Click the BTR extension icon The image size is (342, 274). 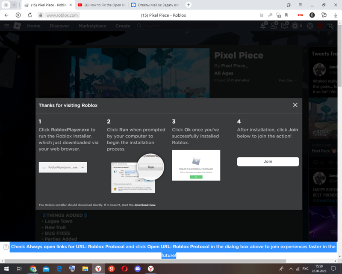(301, 15)
